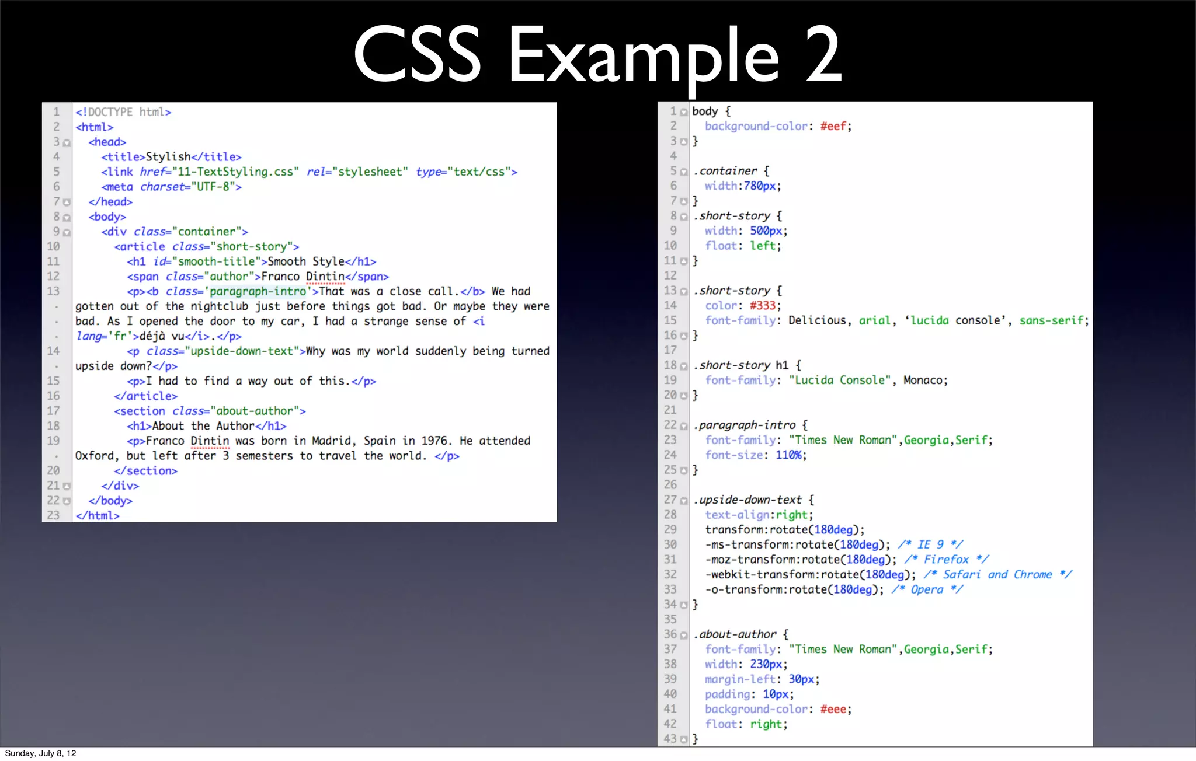Toggle the fold marker beside </body> on HTML line 22

tap(67, 501)
